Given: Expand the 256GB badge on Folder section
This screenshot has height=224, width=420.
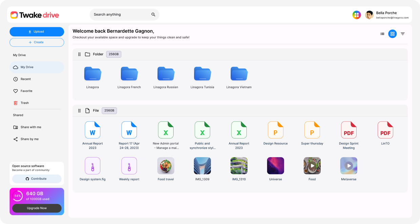Looking at the screenshot, I should (x=114, y=54).
